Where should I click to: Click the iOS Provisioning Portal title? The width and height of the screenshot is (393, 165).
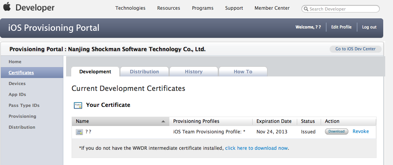[x=54, y=27]
